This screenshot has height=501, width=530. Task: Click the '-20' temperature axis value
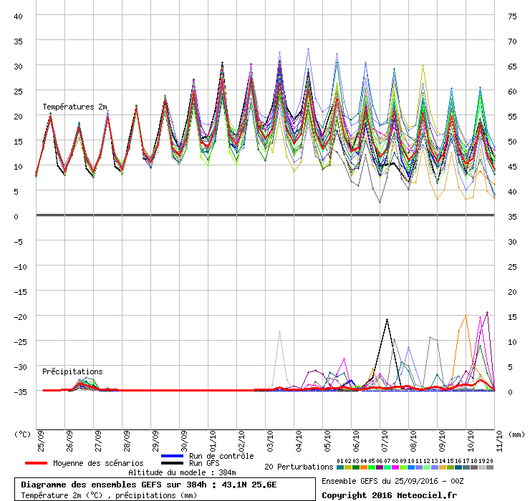20,317
